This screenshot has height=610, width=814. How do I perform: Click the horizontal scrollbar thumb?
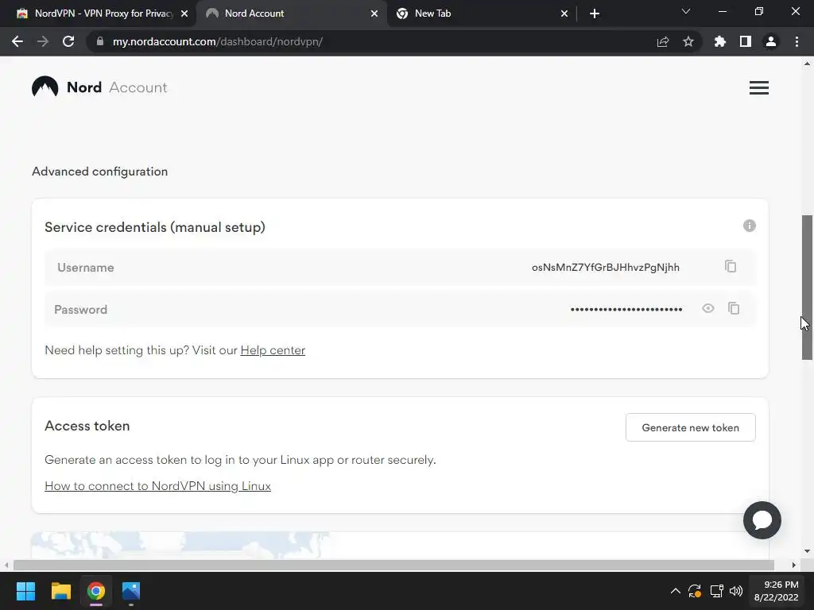coord(393,565)
